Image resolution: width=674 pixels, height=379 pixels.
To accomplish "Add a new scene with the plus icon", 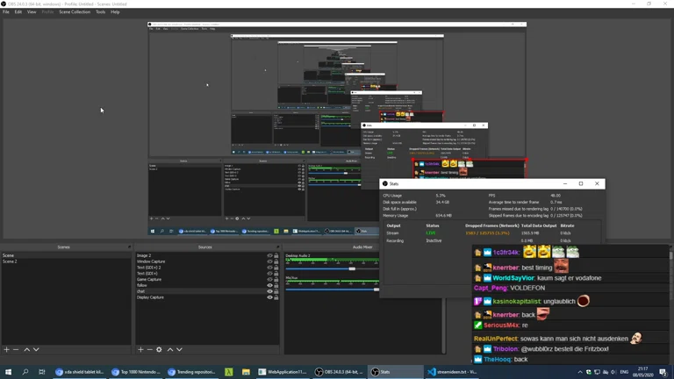I will coord(6,350).
